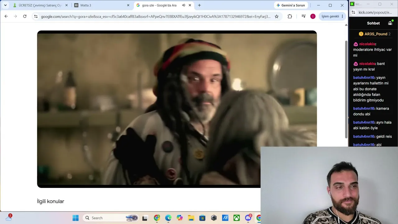Click the AR3S_Pound pinned entry

(374, 34)
